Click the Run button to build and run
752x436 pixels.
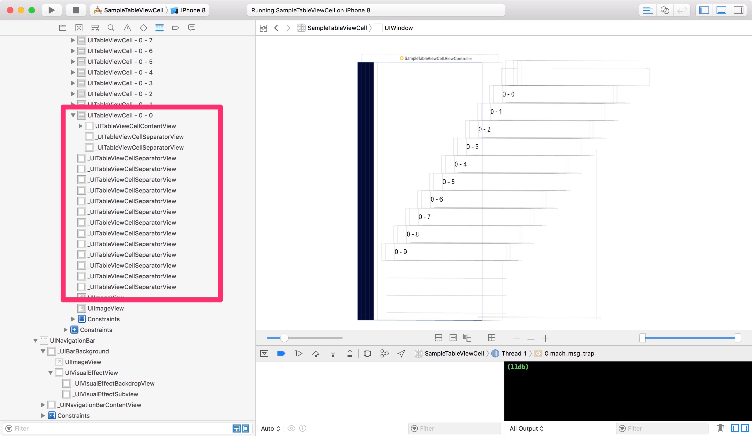[51, 10]
